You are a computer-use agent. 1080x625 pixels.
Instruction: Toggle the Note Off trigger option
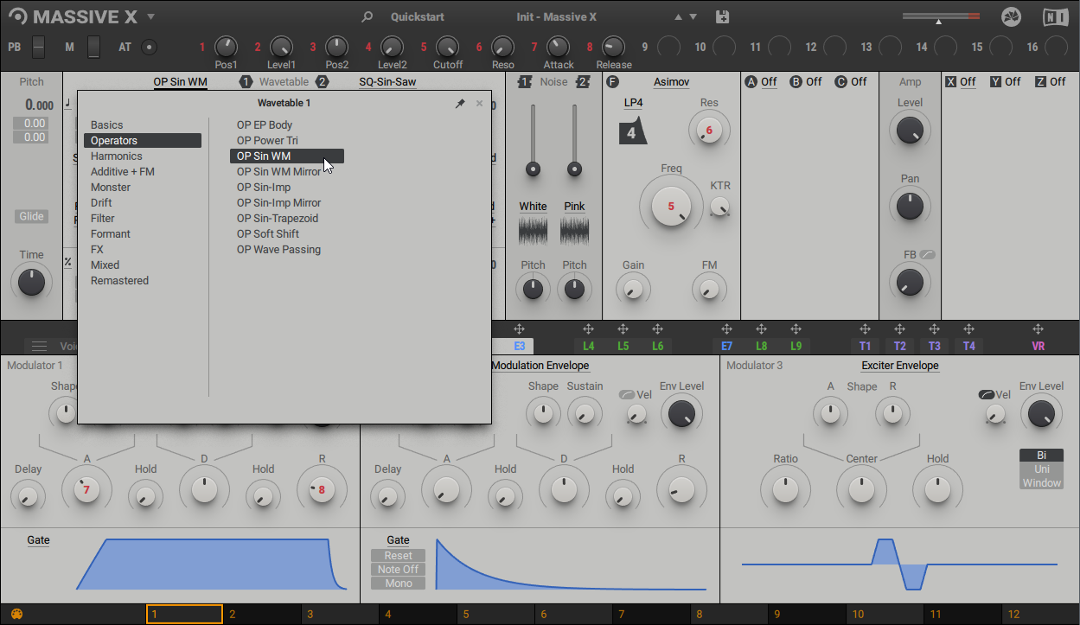(x=399, y=570)
